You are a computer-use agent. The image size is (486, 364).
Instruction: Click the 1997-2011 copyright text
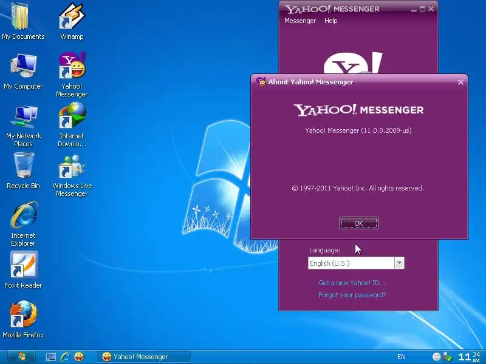(358, 188)
